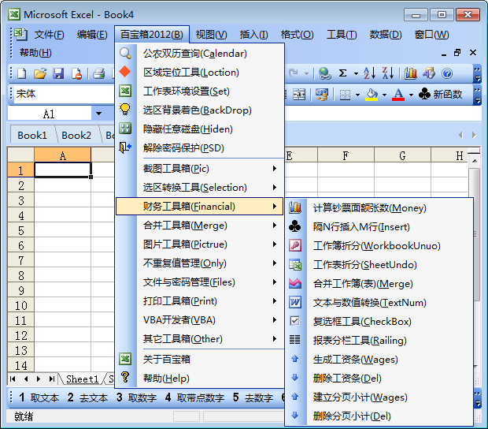Click 生成工资条(Wages) submenu item

point(379,360)
